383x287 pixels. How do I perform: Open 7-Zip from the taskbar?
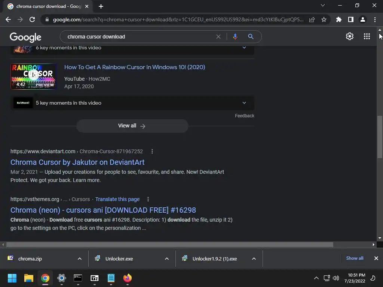pyautogui.click(x=95, y=278)
